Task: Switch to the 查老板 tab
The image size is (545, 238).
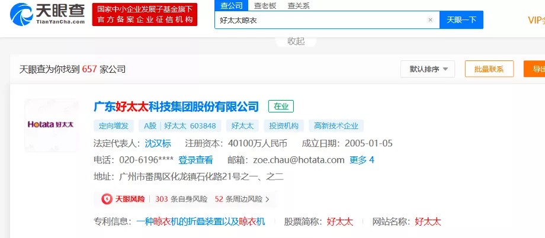Action: click(265, 6)
